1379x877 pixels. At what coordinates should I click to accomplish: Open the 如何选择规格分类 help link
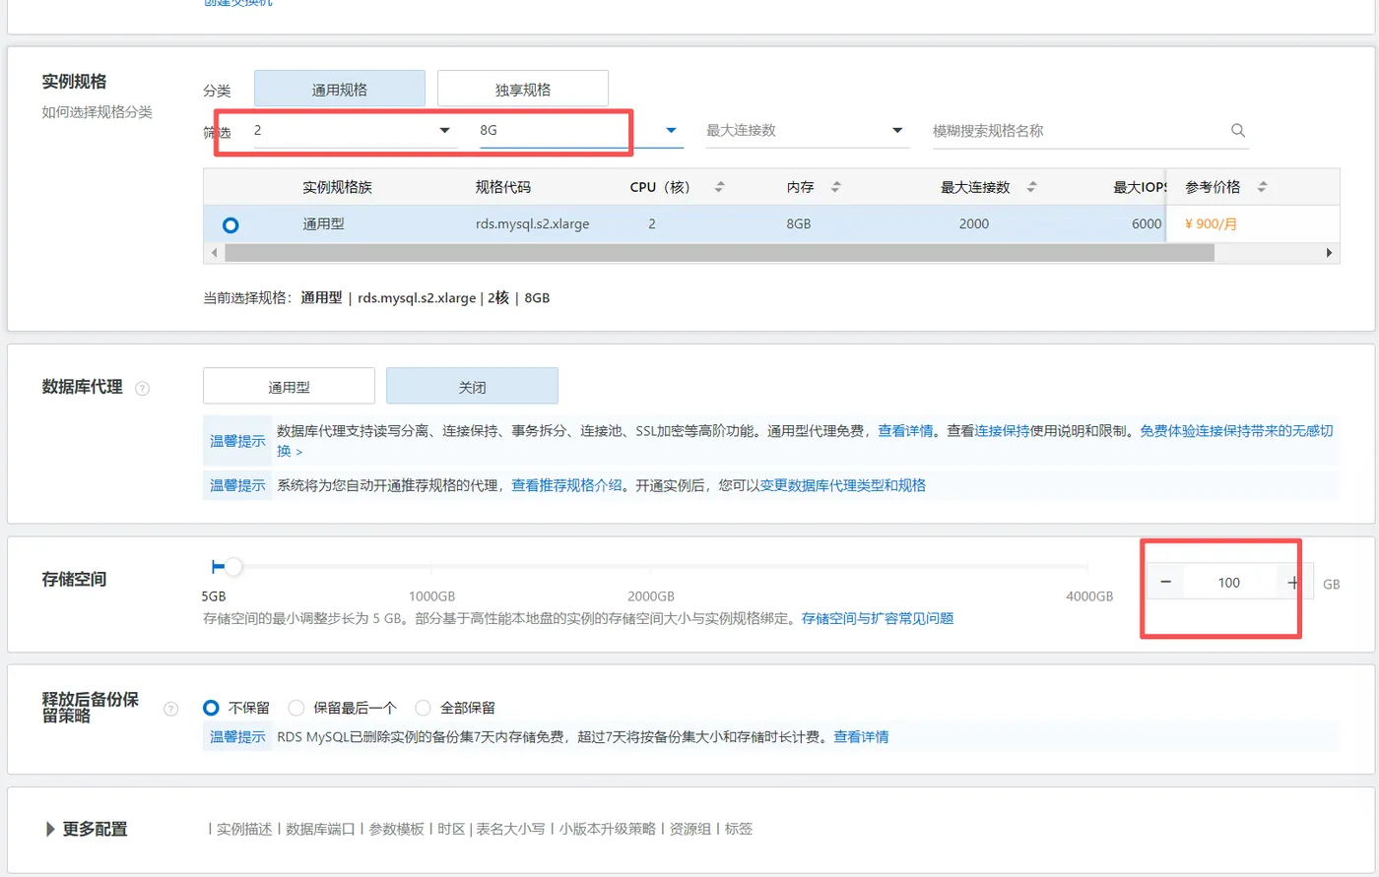tap(97, 112)
